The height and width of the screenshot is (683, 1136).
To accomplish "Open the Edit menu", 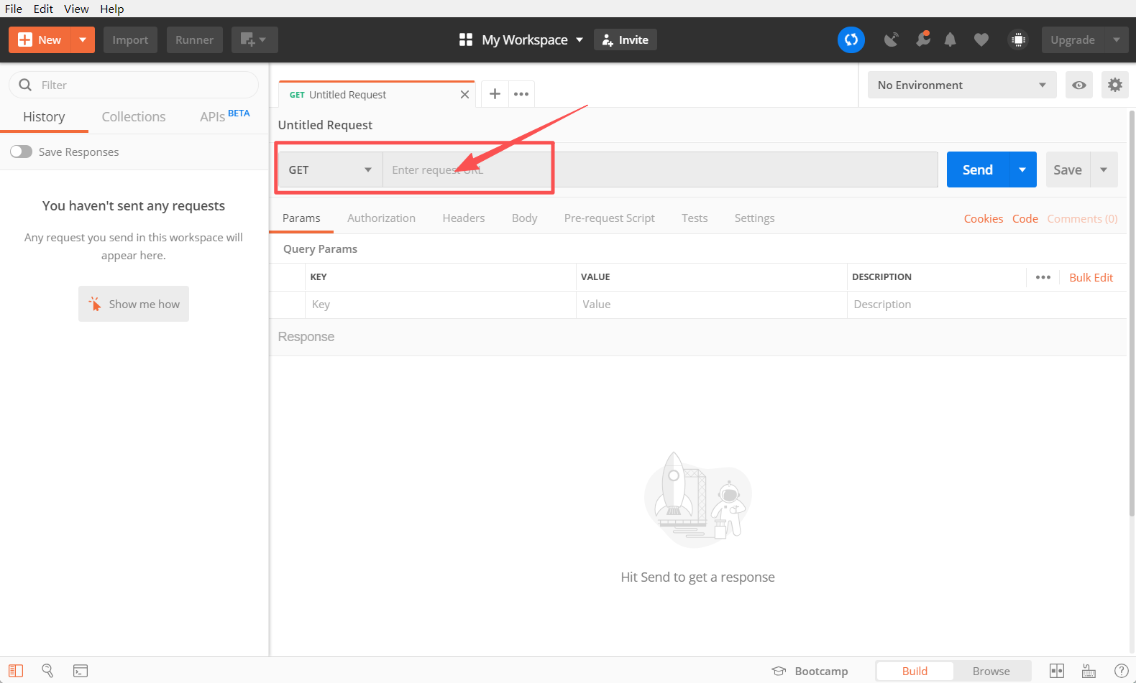I will 43,9.
